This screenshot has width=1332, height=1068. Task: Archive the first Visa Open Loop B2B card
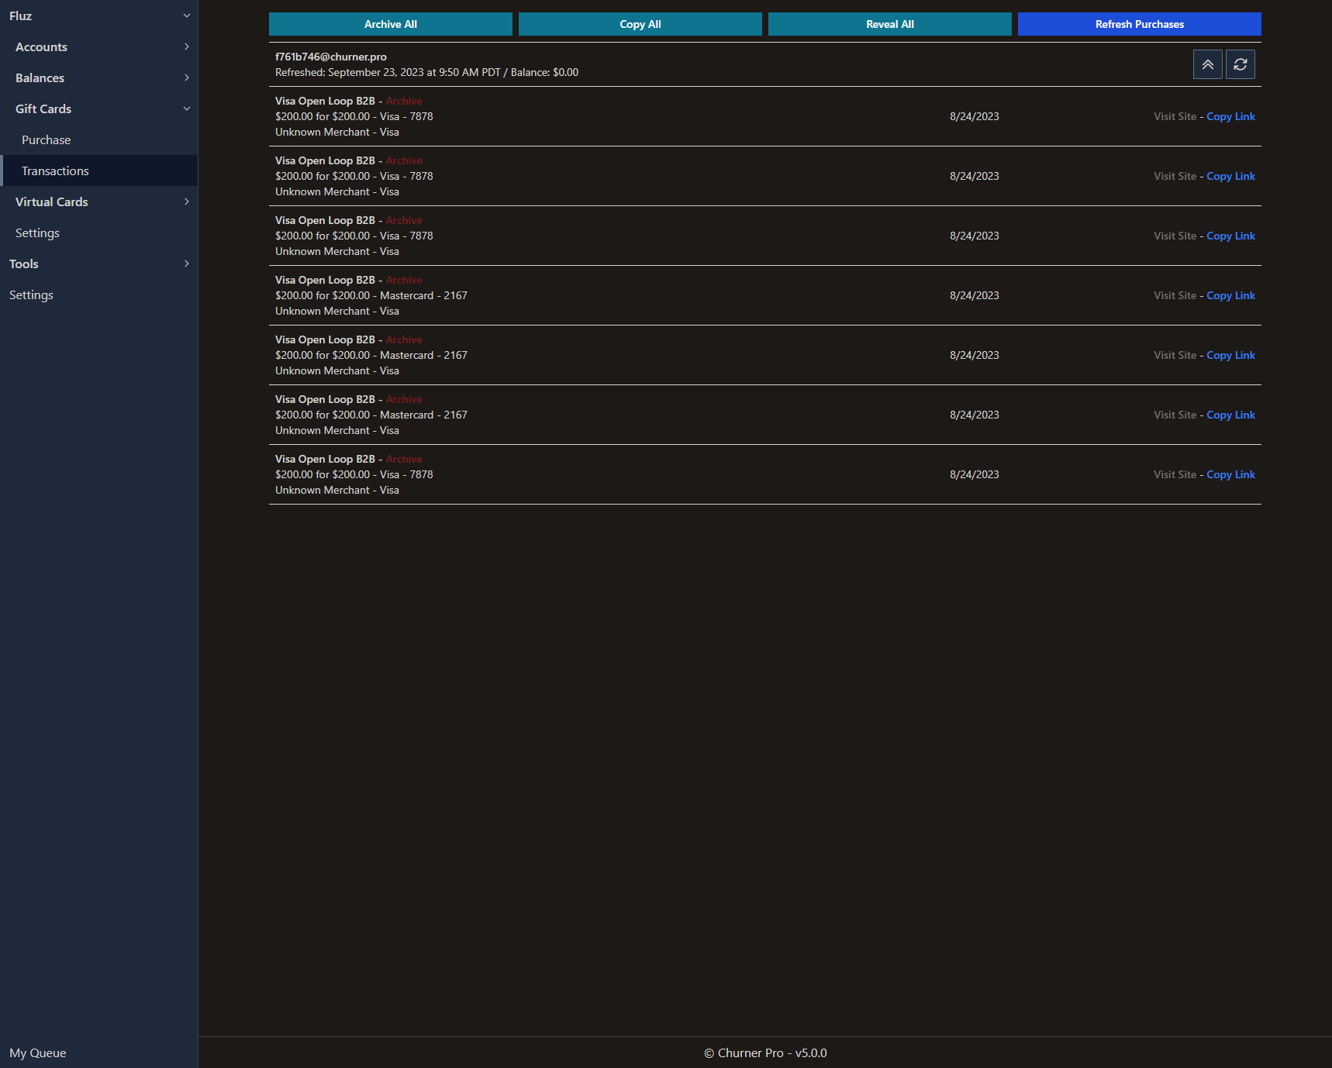pyautogui.click(x=404, y=101)
